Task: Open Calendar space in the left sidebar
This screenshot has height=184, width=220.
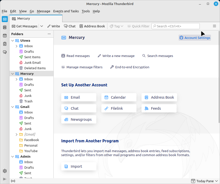Action: [x=5, y=36]
